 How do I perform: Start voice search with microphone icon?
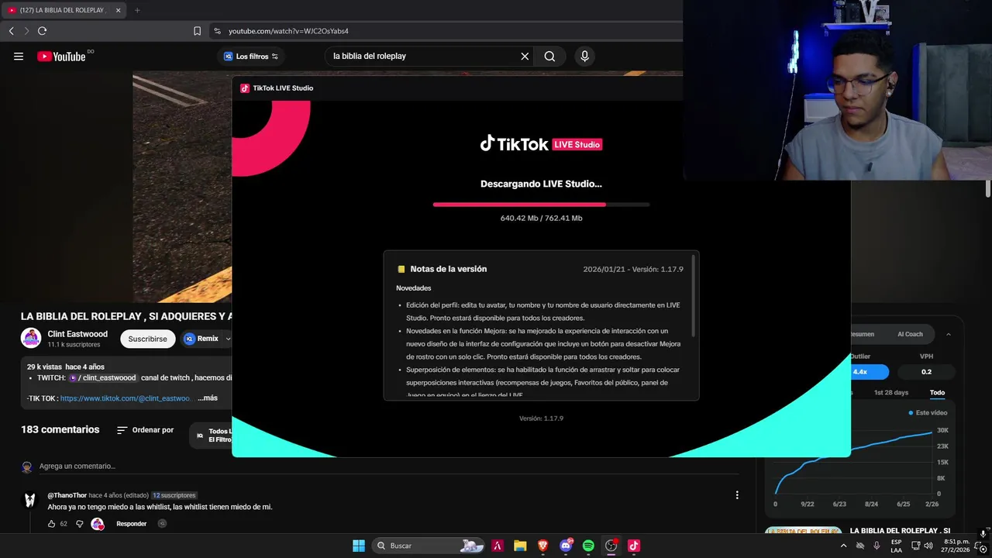point(585,56)
